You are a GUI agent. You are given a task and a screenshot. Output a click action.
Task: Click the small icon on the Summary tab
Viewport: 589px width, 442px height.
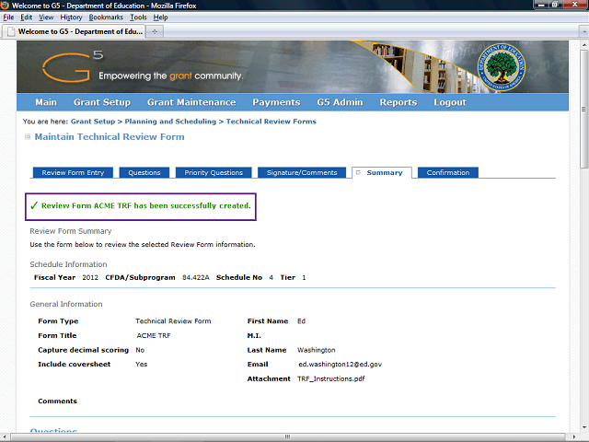point(358,172)
